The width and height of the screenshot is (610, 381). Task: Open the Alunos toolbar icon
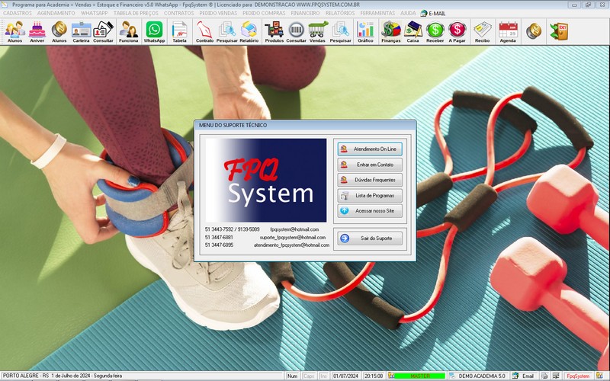pos(14,31)
